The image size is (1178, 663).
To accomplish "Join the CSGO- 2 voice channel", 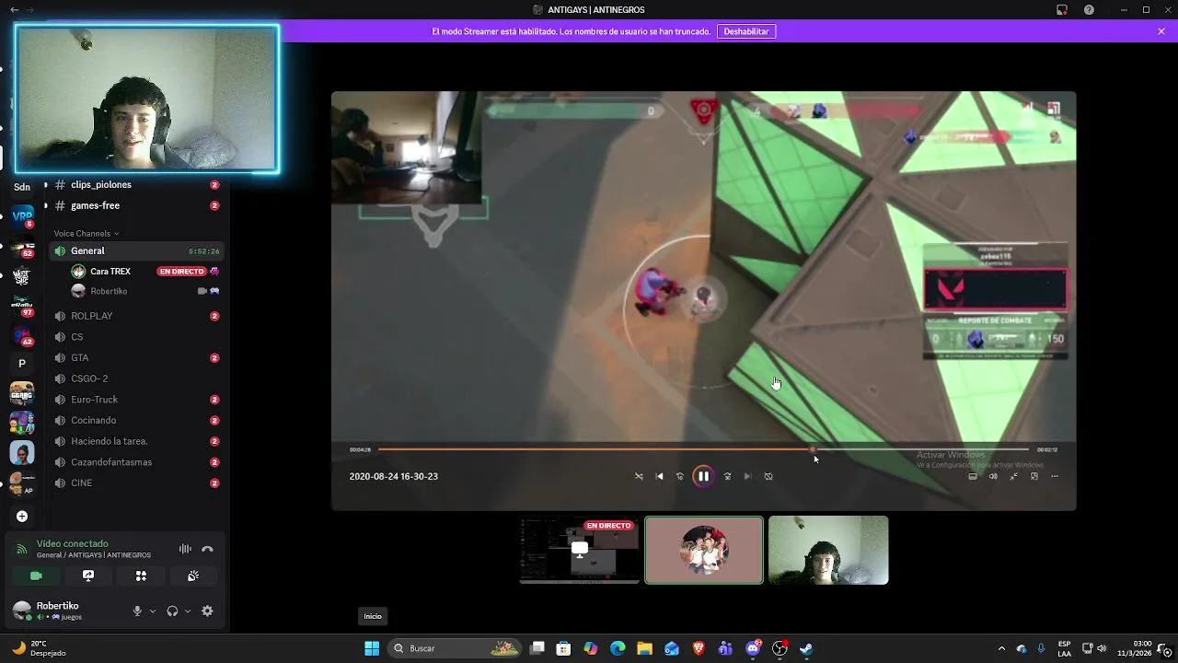I will click(x=136, y=378).
